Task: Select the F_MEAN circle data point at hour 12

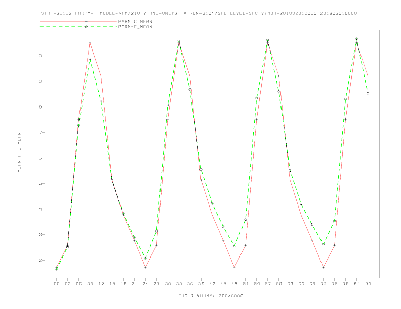Action: click(x=101, y=101)
